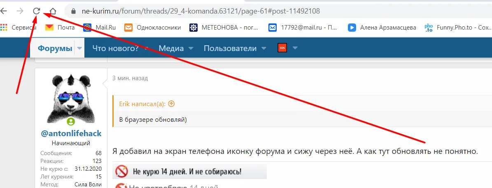Click the 'Реакции:' count 123
The height and width of the screenshot is (188, 492).
(x=97, y=161)
